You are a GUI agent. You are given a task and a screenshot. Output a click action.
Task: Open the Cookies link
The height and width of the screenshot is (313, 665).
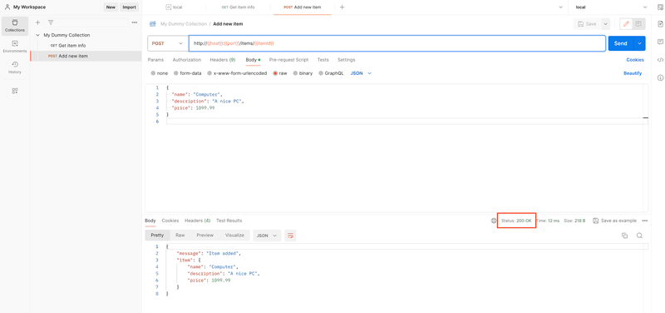click(635, 60)
